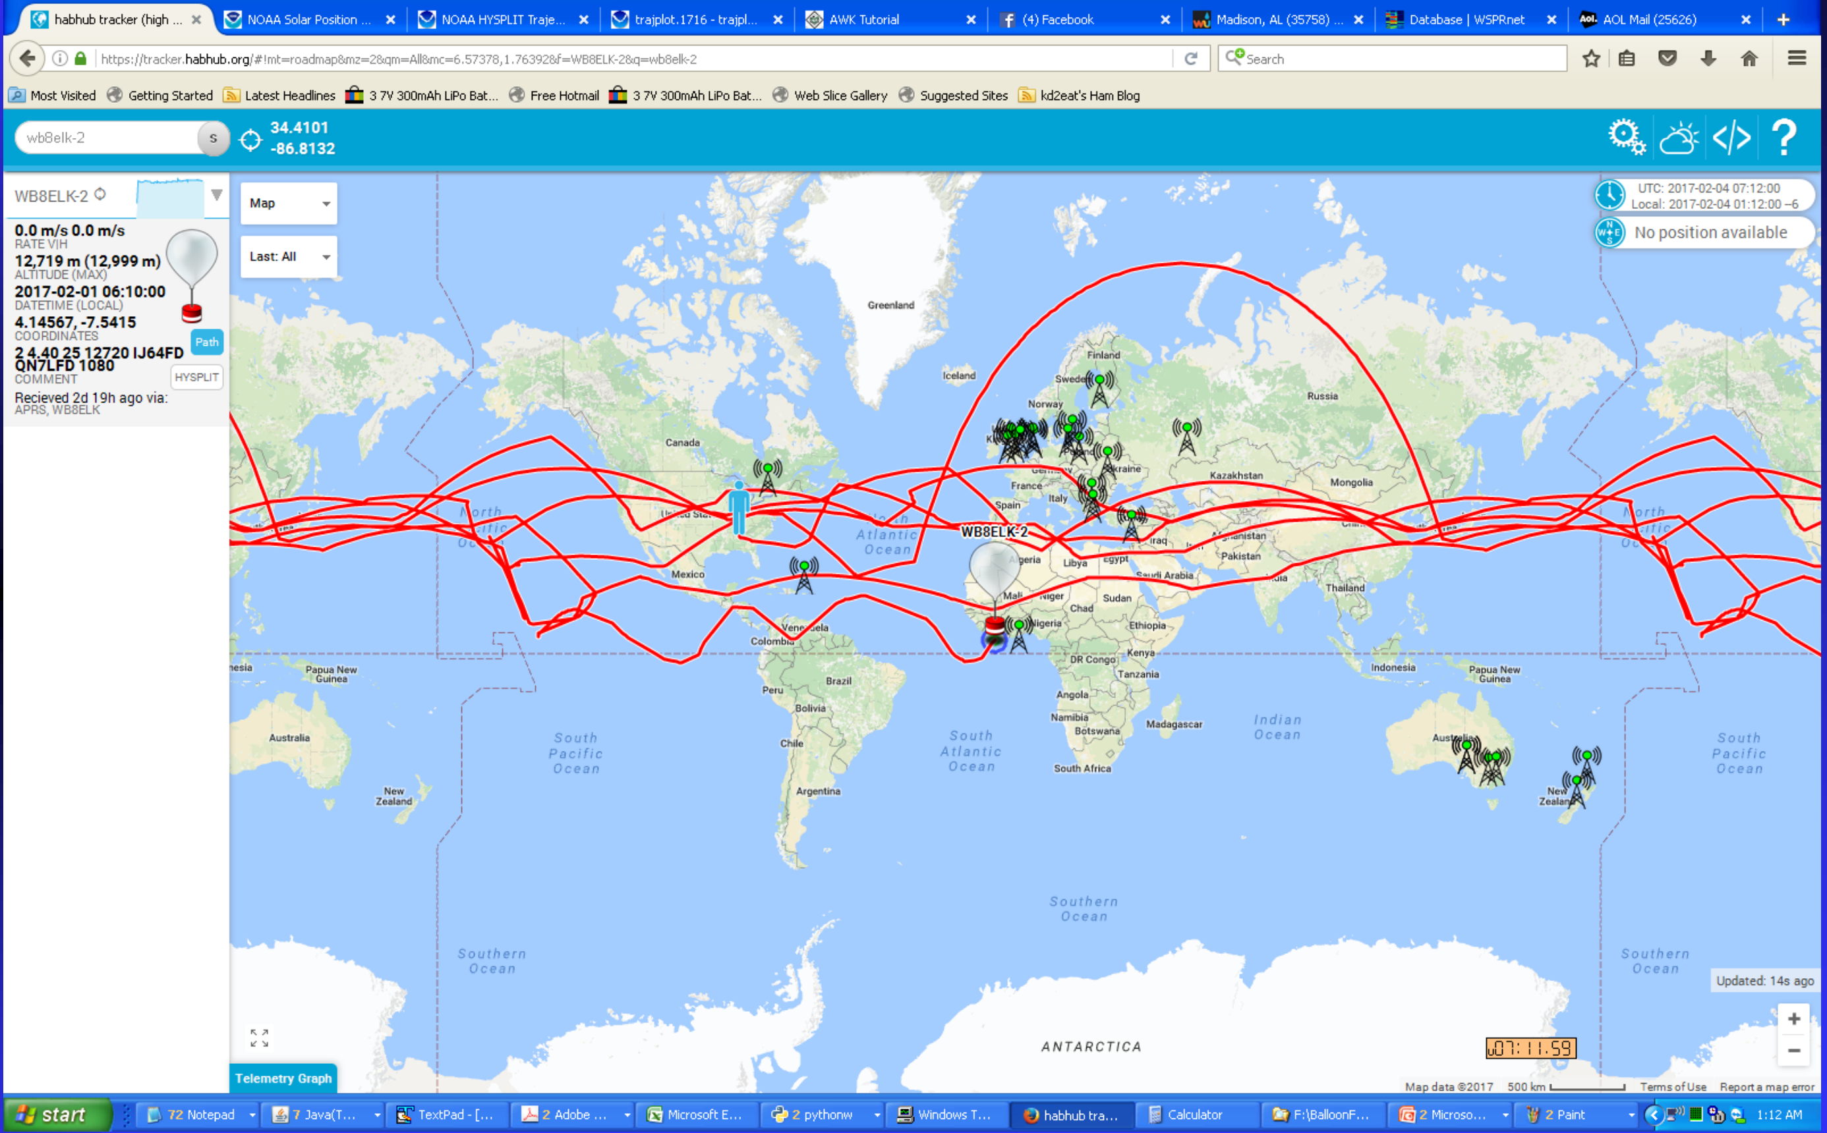Click the Terms of Use link
The height and width of the screenshot is (1133, 1827).
1672,1086
